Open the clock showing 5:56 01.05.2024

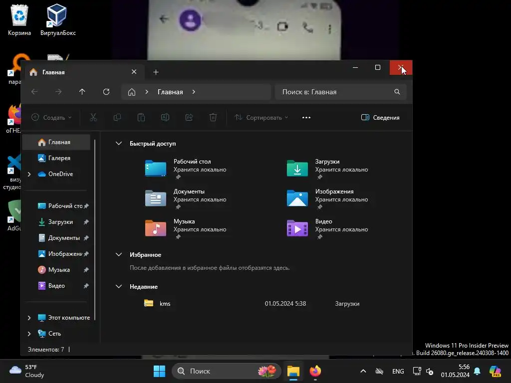pyautogui.click(x=455, y=371)
